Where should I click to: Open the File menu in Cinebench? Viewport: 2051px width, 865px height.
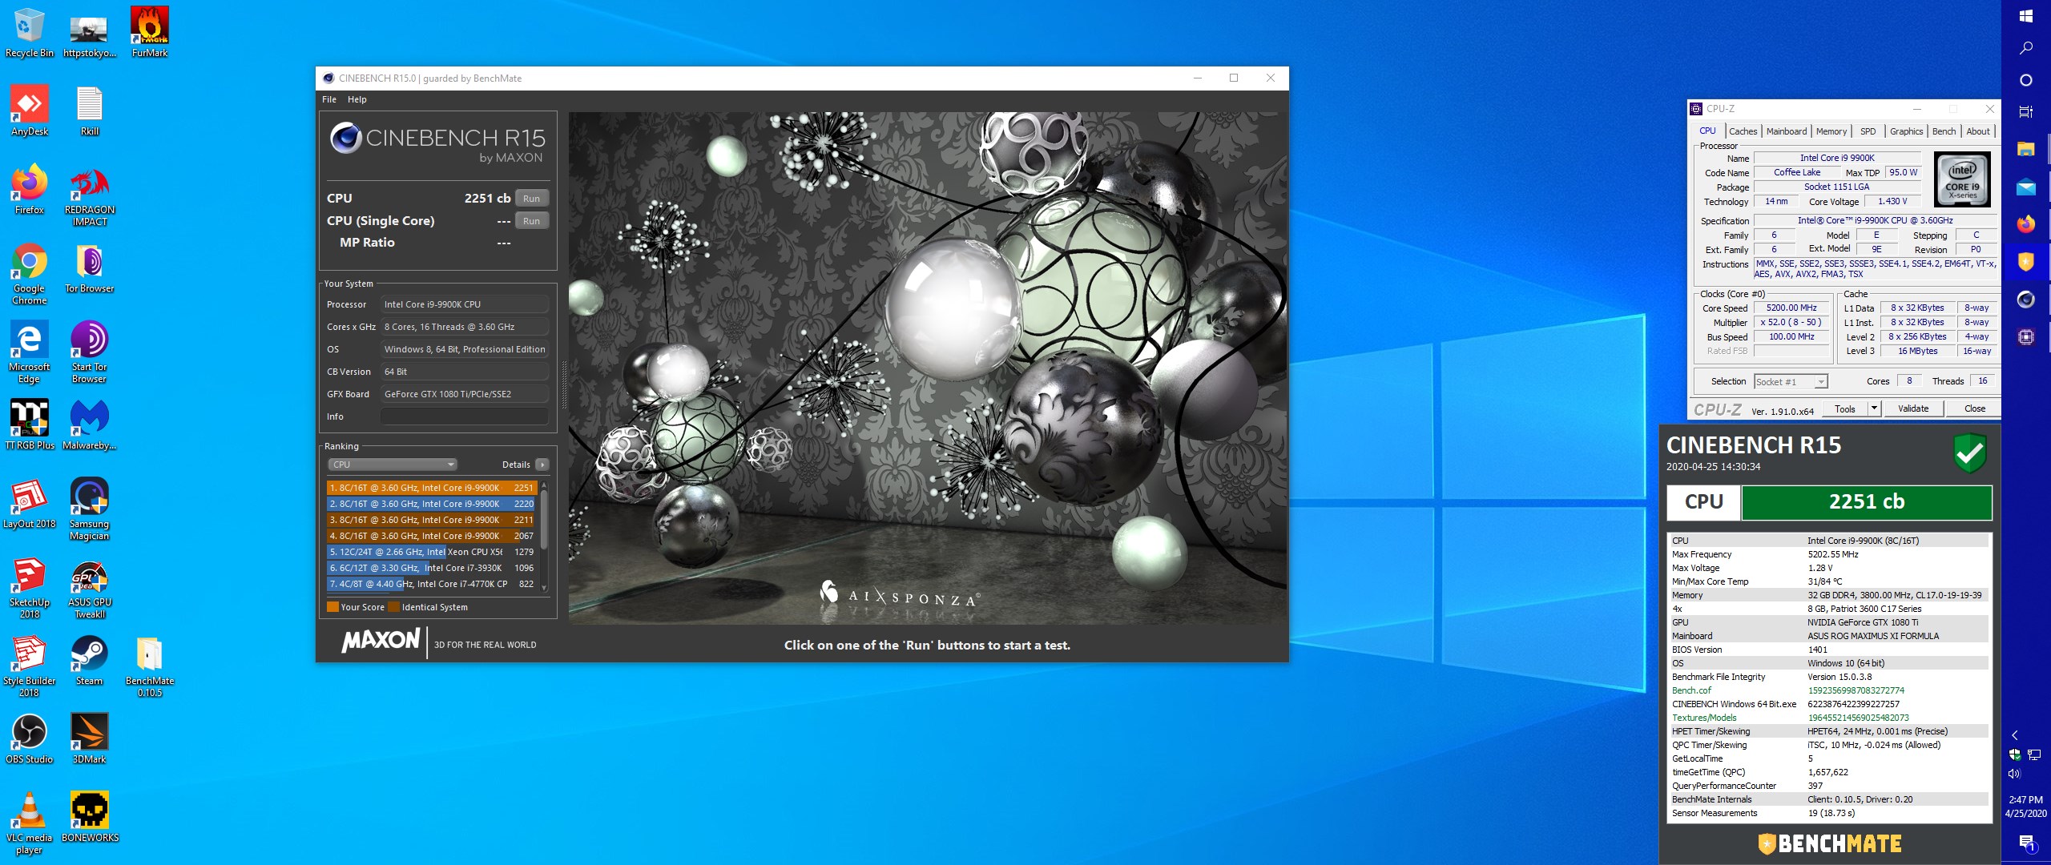click(329, 99)
